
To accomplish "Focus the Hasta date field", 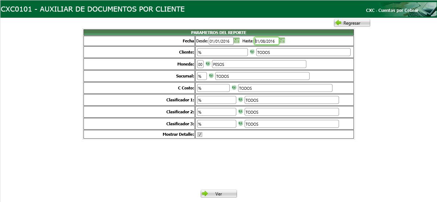I will click(266, 41).
